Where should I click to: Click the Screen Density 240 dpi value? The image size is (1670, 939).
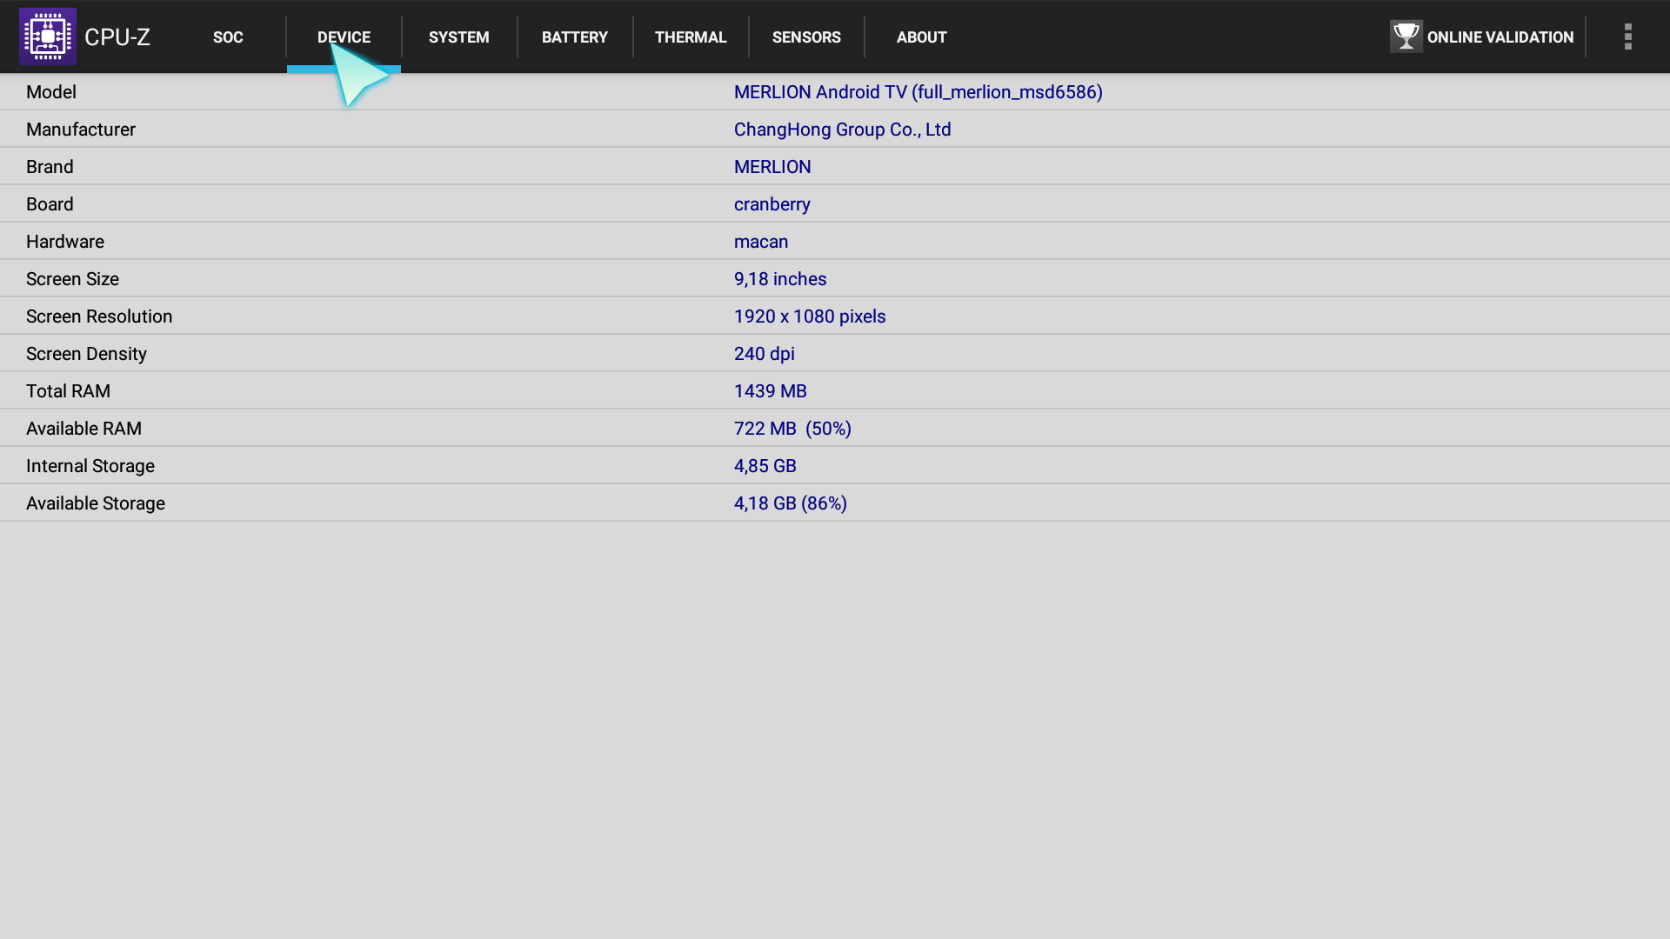tap(764, 354)
